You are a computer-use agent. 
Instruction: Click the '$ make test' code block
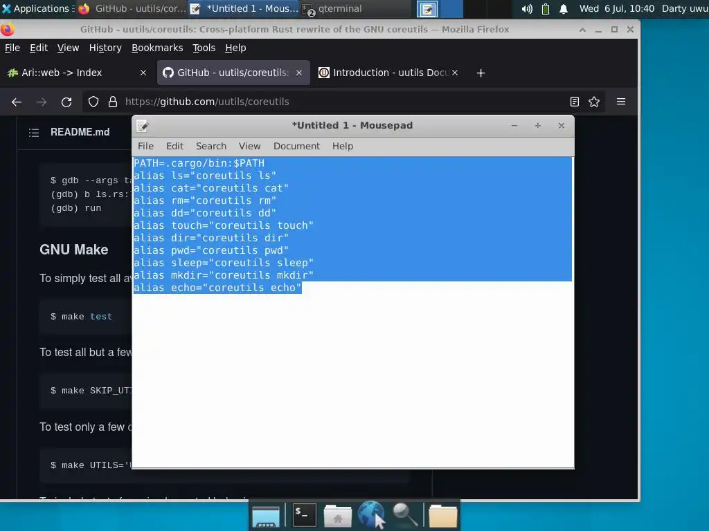point(82,317)
